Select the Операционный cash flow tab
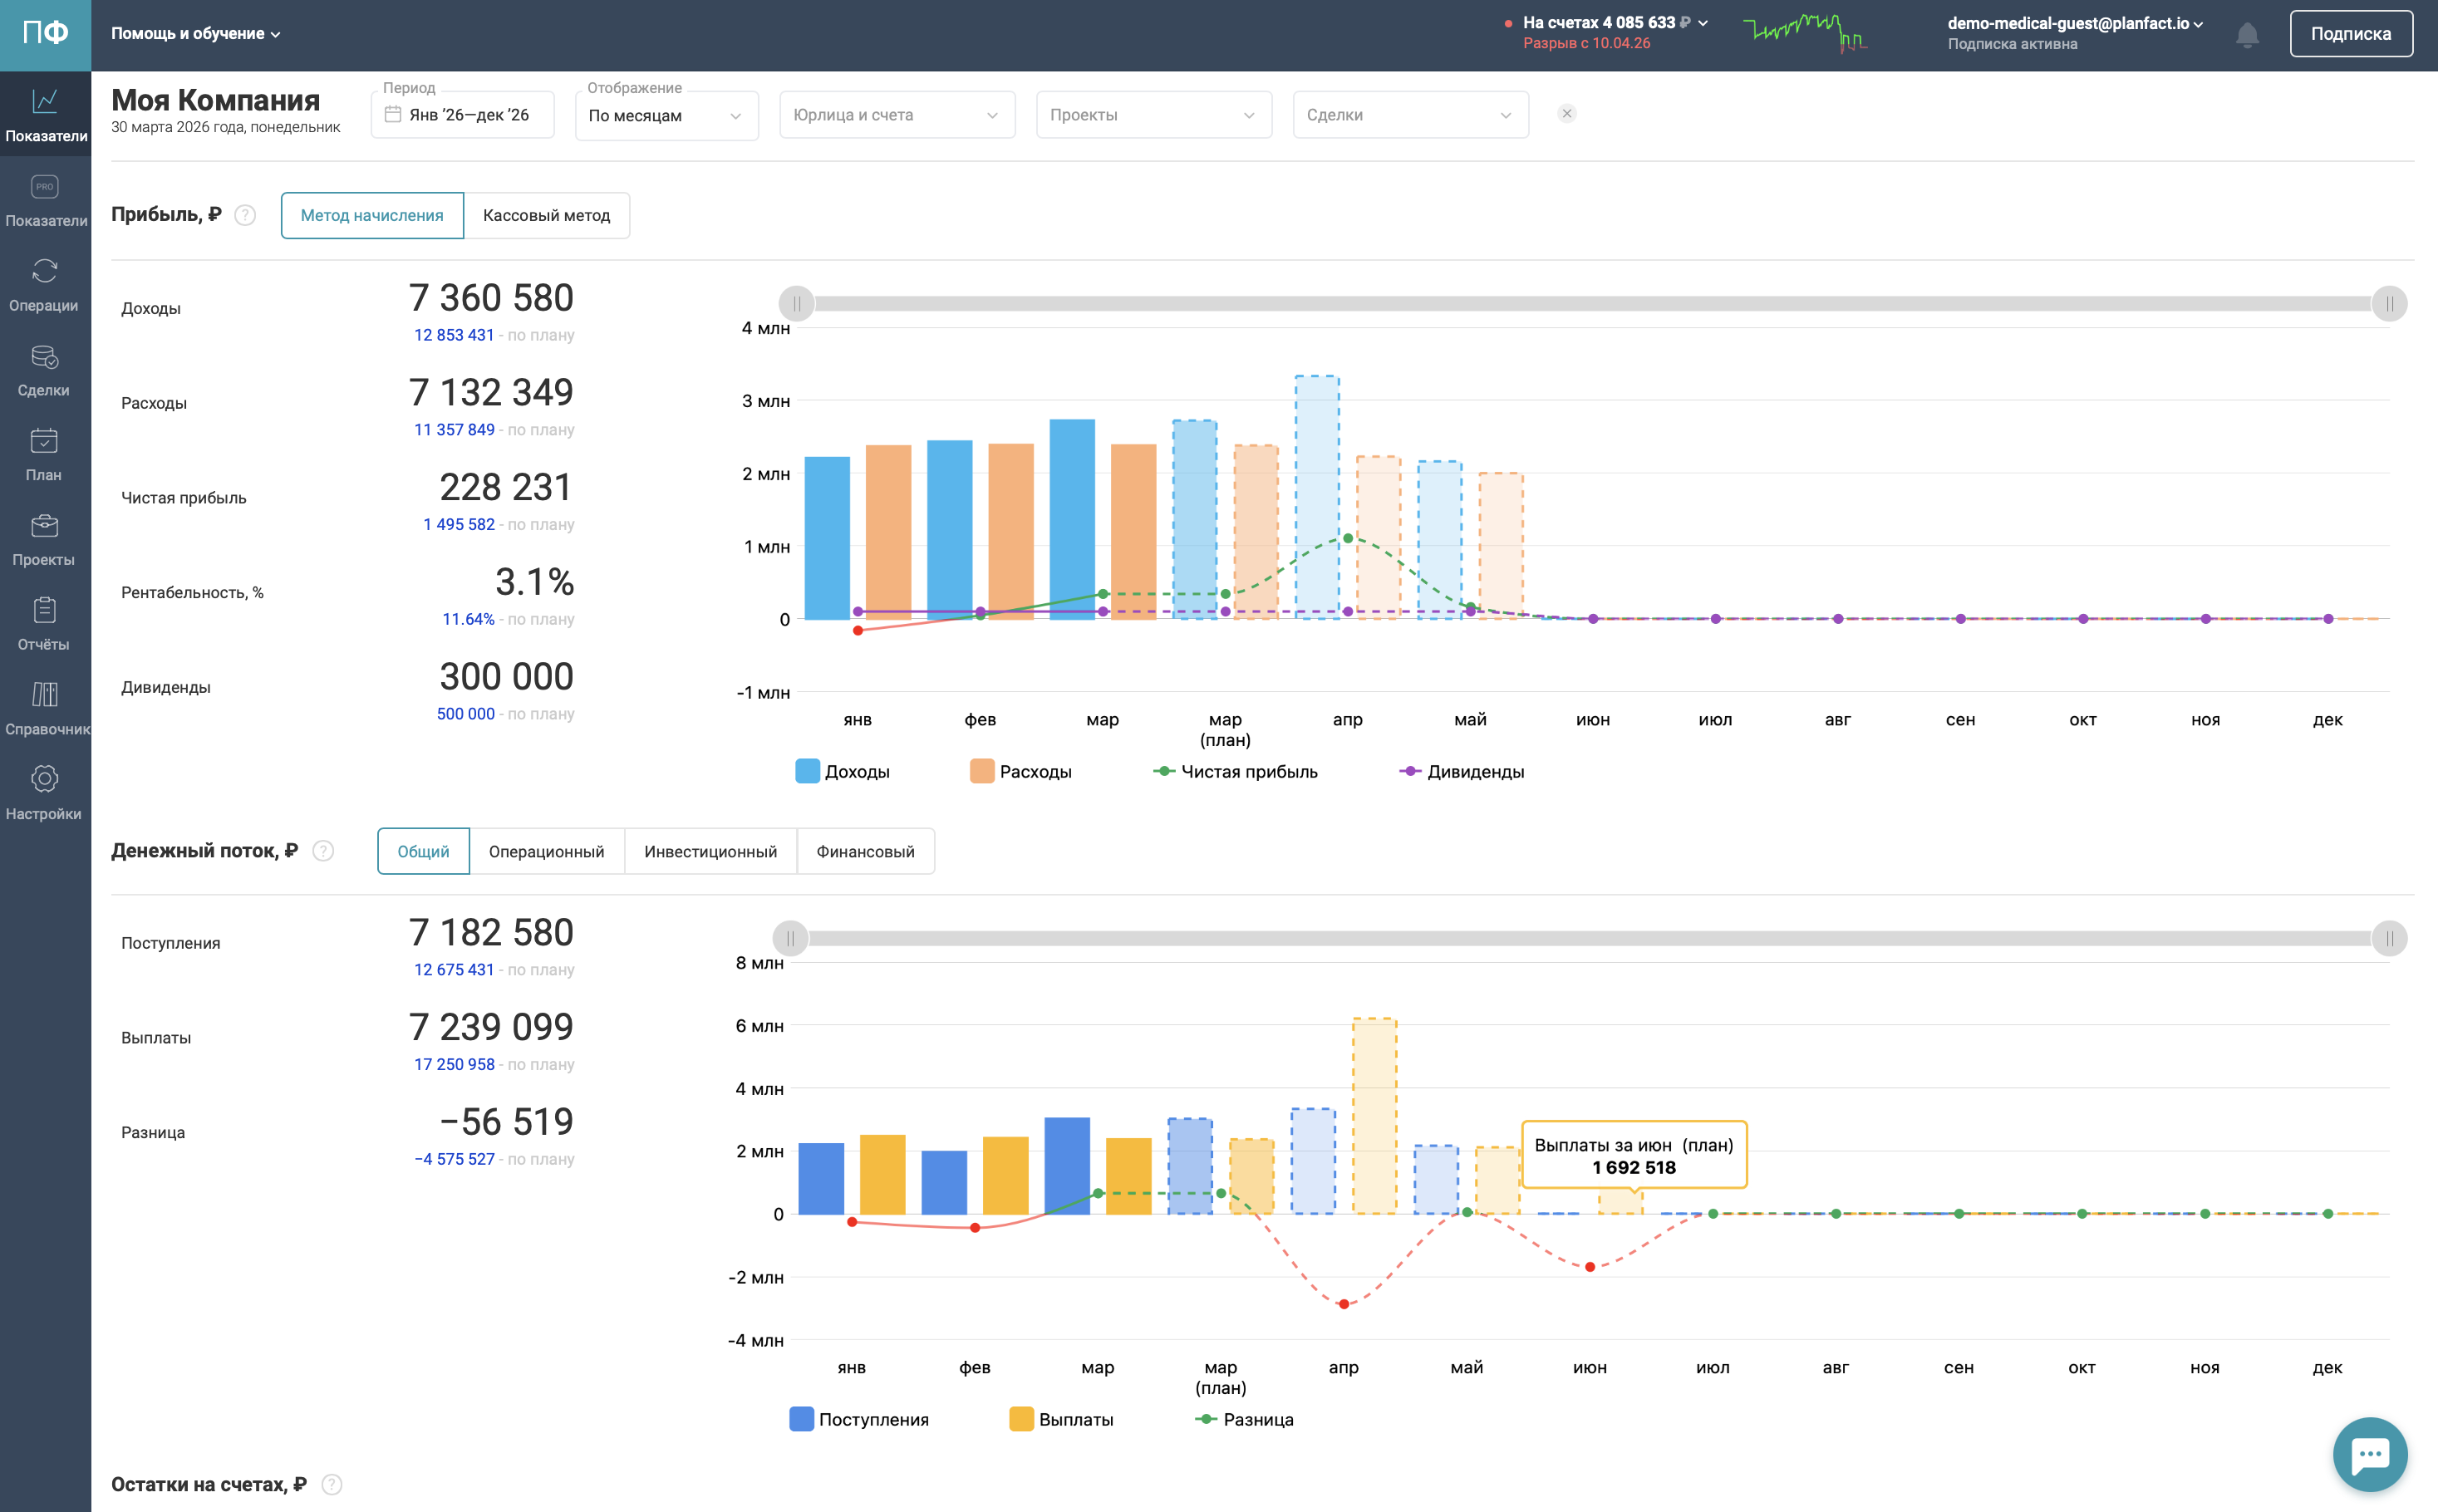Image resolution: width=2438 pixels, height=1512 pixels. (x=546, y=852)
